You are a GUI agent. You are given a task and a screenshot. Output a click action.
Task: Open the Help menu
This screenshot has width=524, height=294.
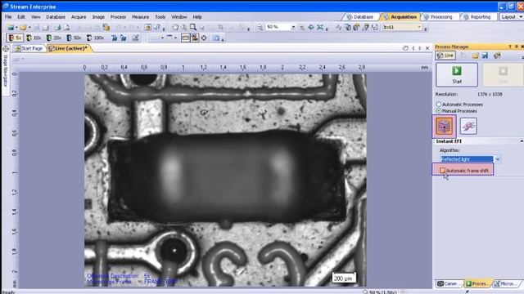click(x=197, y=16)
